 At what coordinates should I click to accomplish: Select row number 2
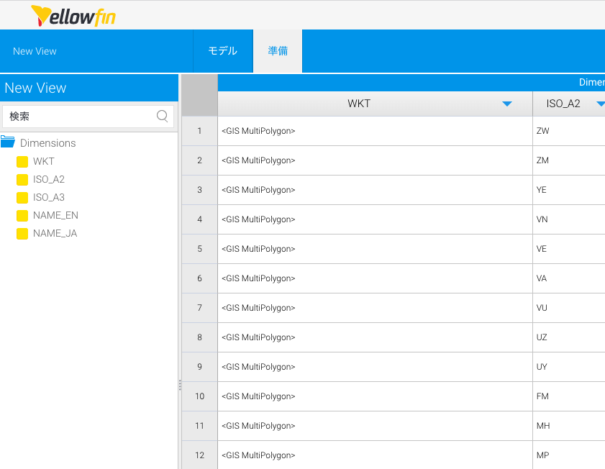[x=199, y=160]
